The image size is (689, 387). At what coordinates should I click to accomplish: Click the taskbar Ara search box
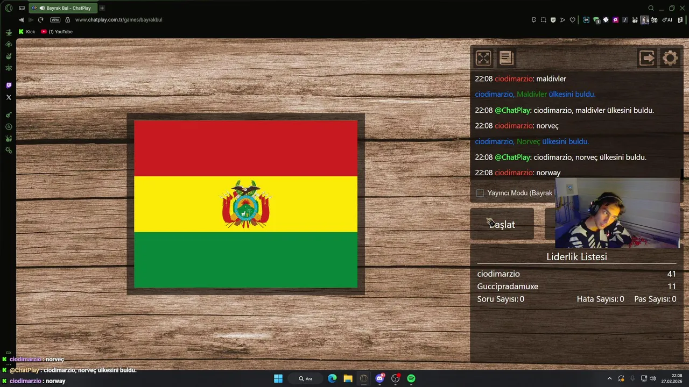click(x=306, y=378)
